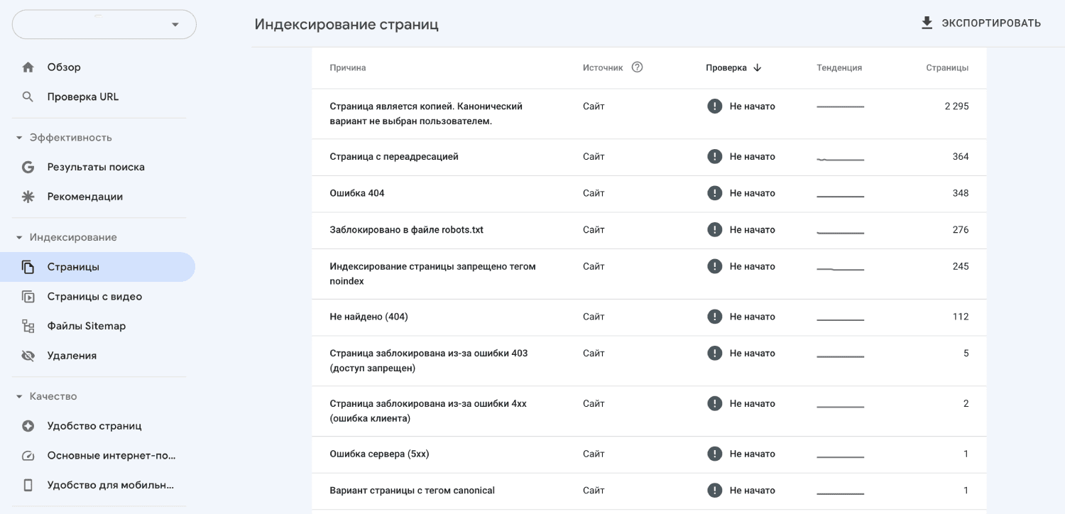The image size is (1065, 514).
Task: Click status icon in Ошибка сервера (5xx) row
Action: (x=715, y=454)
